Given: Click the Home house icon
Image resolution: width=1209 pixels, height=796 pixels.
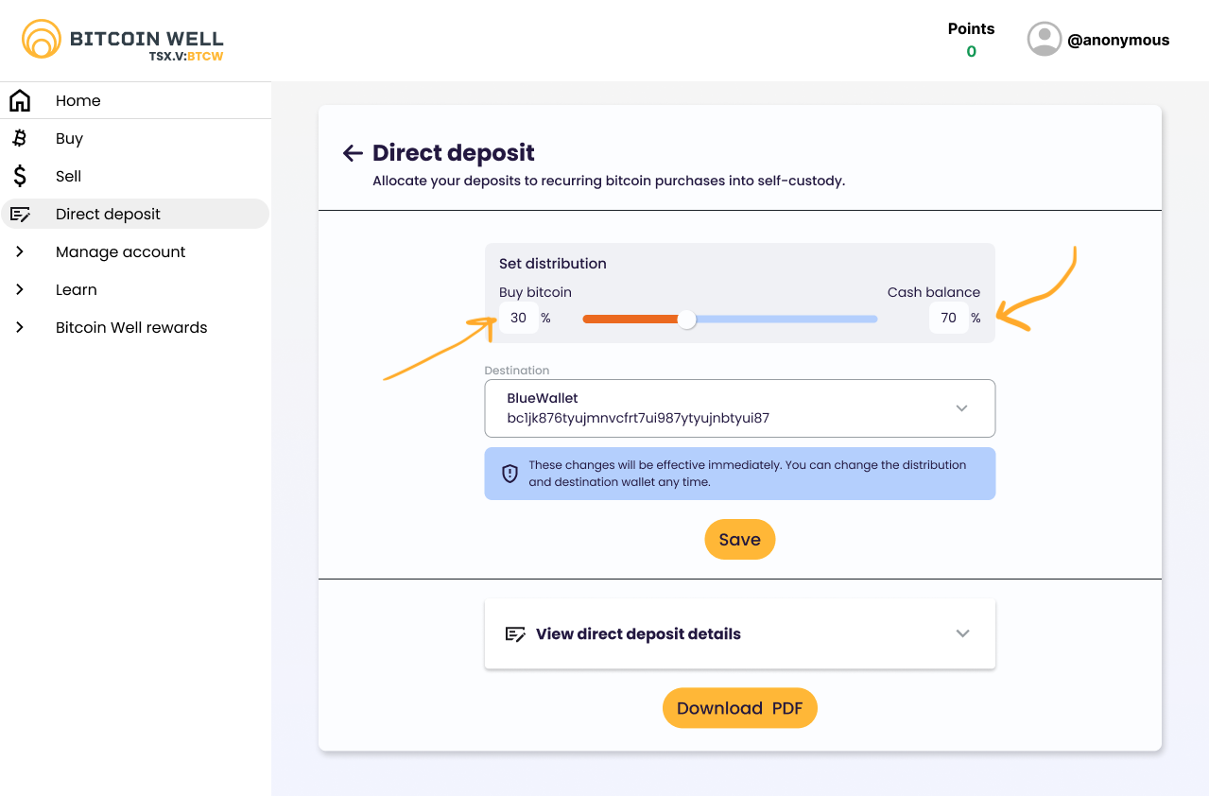Looking at the screenshot, I should (20, 100).
